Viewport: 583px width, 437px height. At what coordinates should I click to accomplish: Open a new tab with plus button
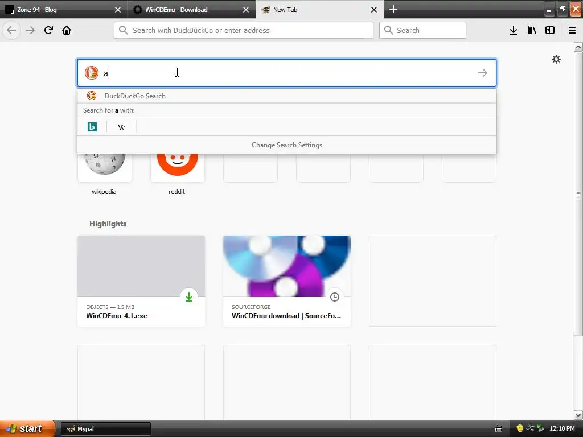coord(393,9)
